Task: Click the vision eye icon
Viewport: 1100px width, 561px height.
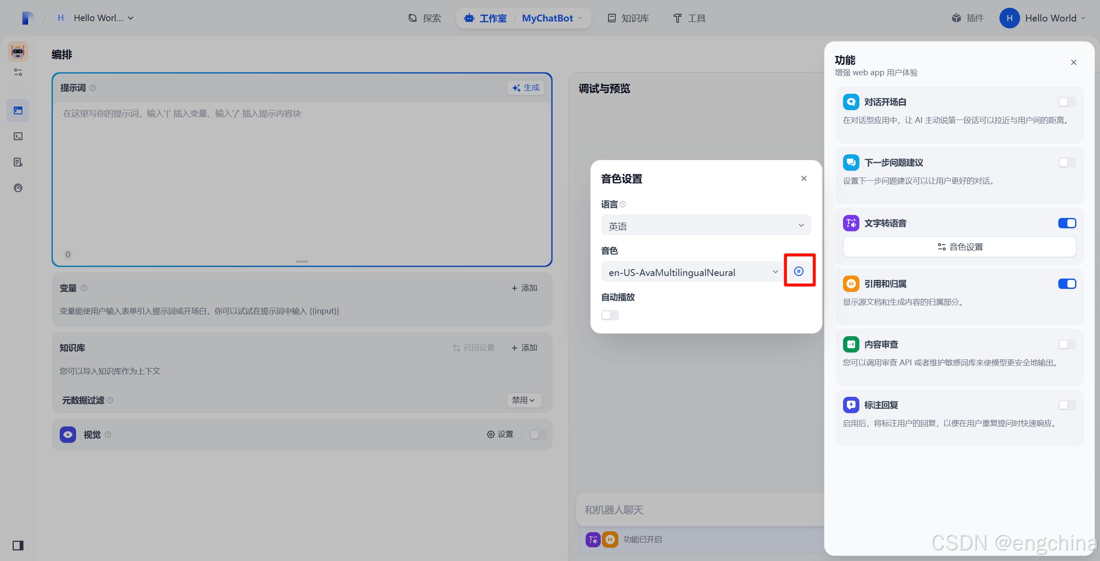Action: (x=68, y=435)
